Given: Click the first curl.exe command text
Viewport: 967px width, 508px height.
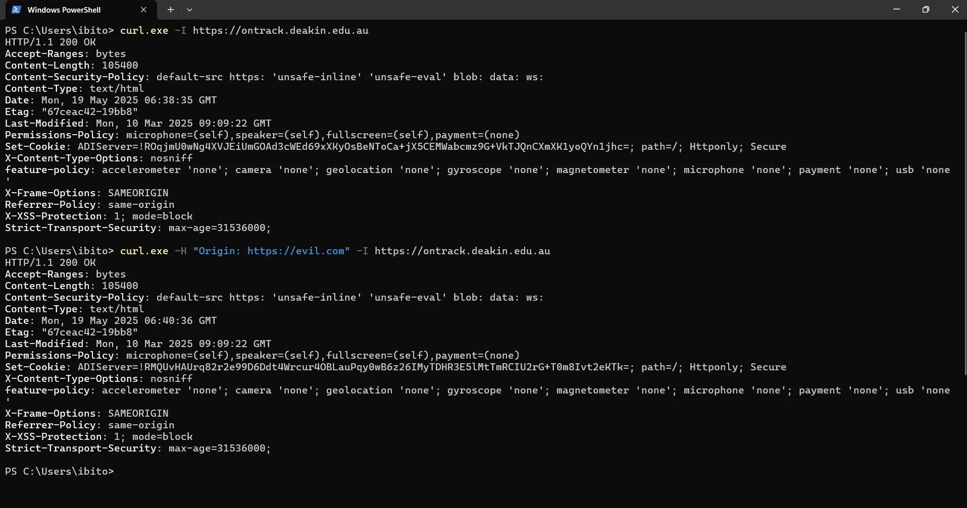Looking at the screenshot, I should tap(144, 30).
